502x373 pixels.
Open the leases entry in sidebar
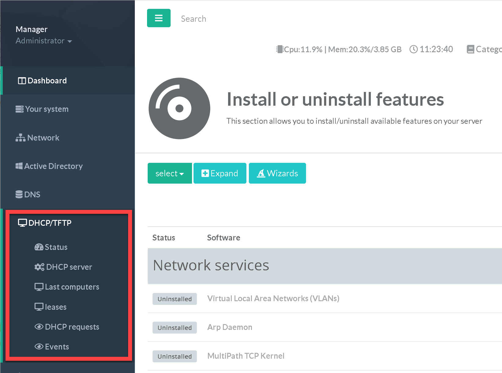coord(55,307)
